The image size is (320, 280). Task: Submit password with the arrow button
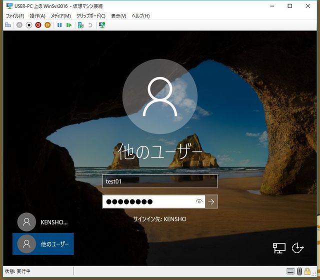(211, 202)
